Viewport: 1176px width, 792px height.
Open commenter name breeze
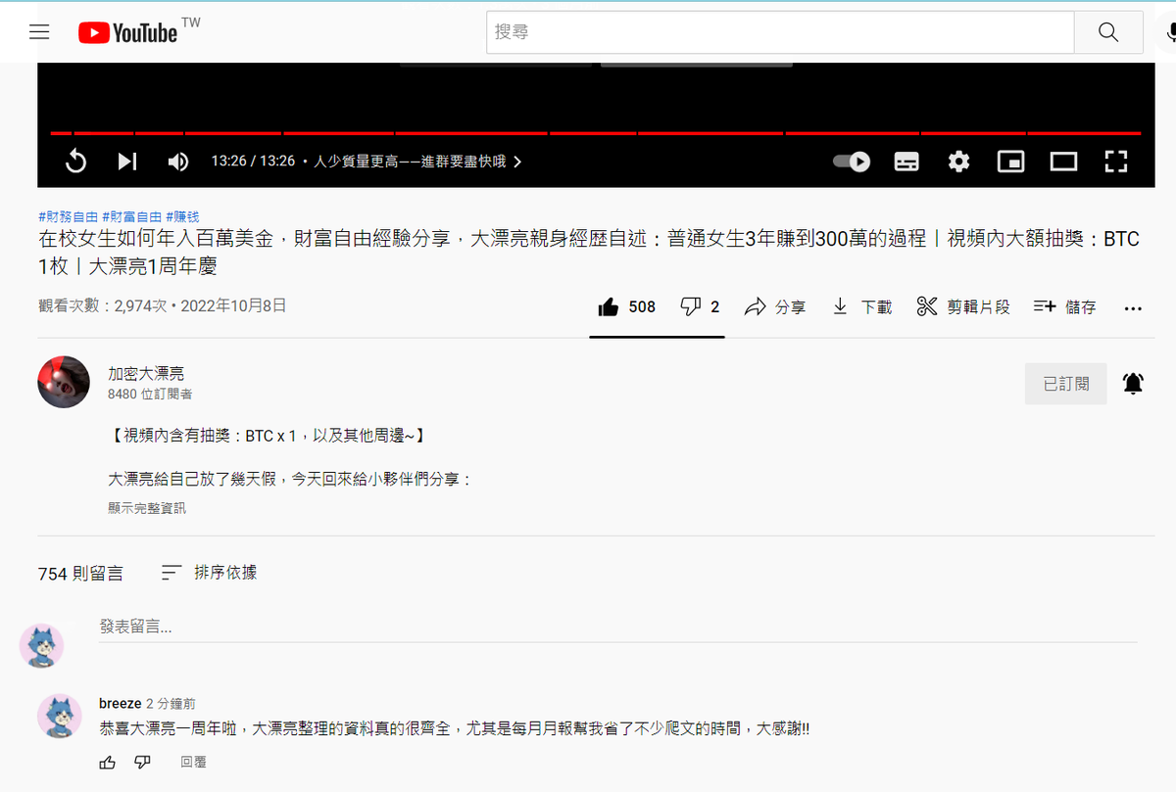pyautogui.click(x=120, y=704)
